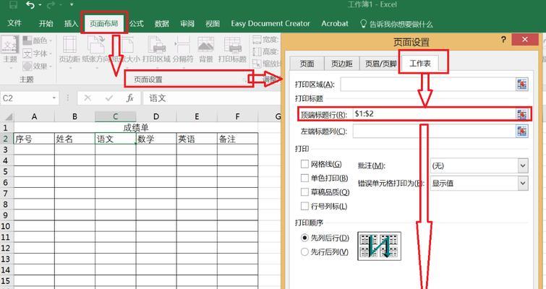Switch to the 插入 ribbon tab
The height and width of the screenshot is (289, 546).
point(71,24)
